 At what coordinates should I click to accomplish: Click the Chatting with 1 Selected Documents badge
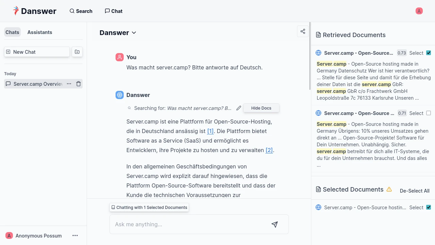coord(149,207)
